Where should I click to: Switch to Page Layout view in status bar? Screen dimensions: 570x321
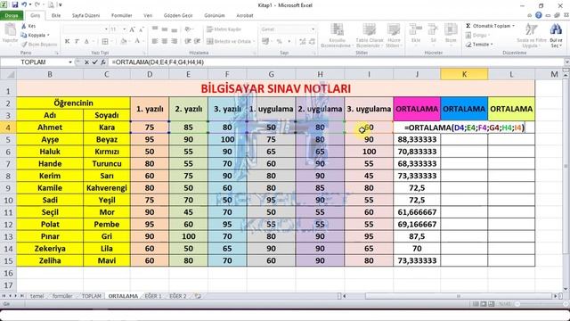484,304
